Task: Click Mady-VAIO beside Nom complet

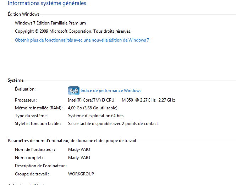Action: tap(79, 158)
